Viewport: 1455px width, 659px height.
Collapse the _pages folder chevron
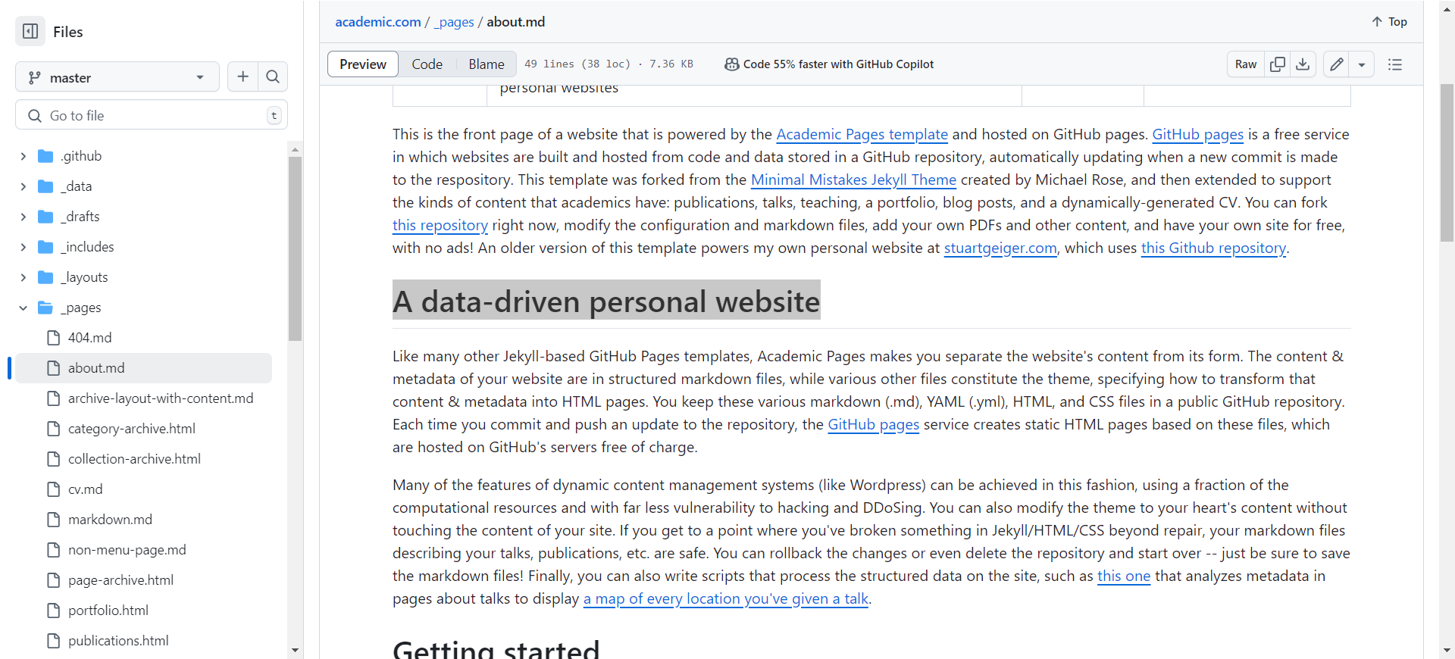coord(23,308)
